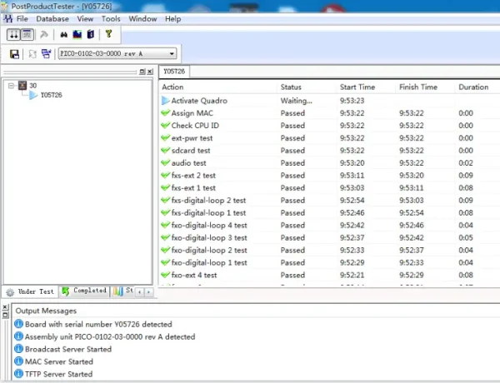Select the fxo-ext 4 test row
This screenshot has height=383, width=500.
[329, 275]
